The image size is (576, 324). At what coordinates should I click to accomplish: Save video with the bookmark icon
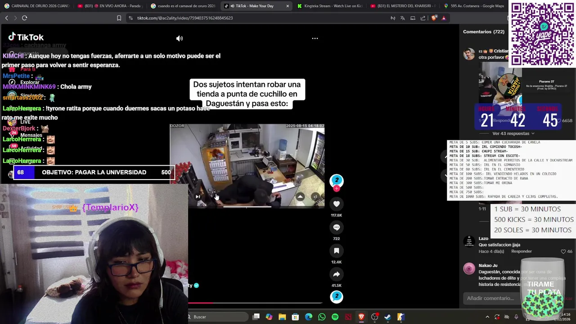[337, 251]
